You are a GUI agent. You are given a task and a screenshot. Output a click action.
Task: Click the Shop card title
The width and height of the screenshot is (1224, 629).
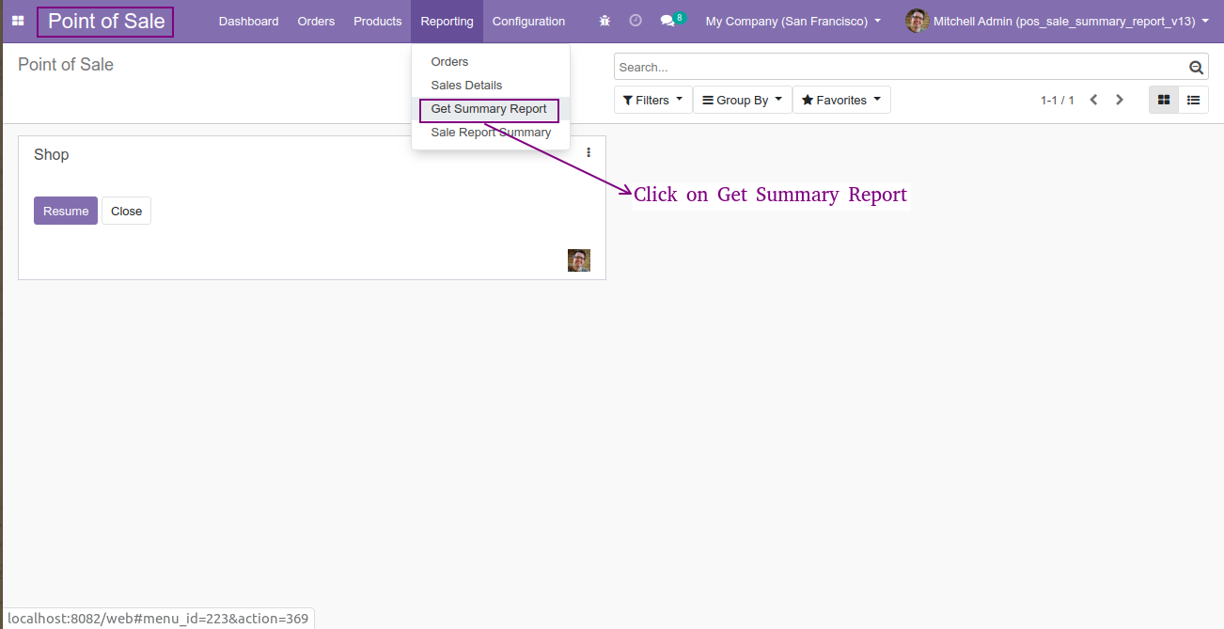[52, 154]
